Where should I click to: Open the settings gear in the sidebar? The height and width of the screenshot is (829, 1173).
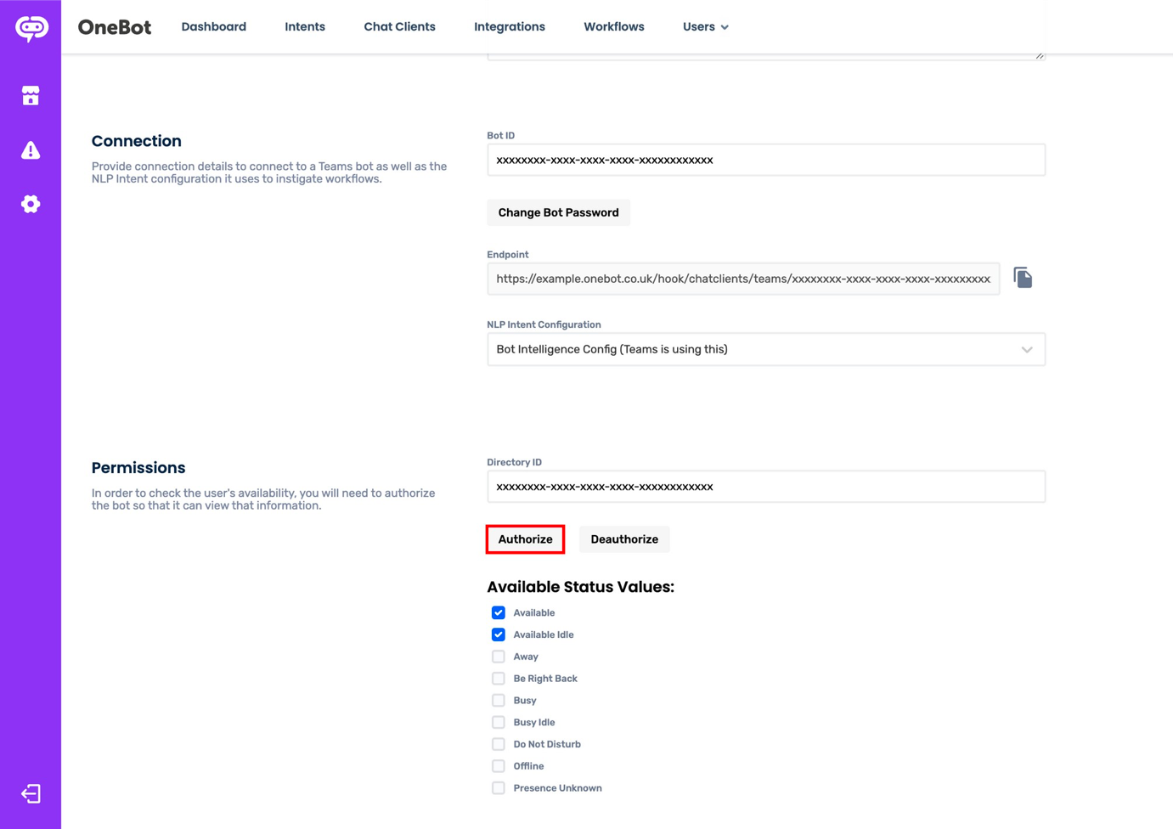pos(31,204)
